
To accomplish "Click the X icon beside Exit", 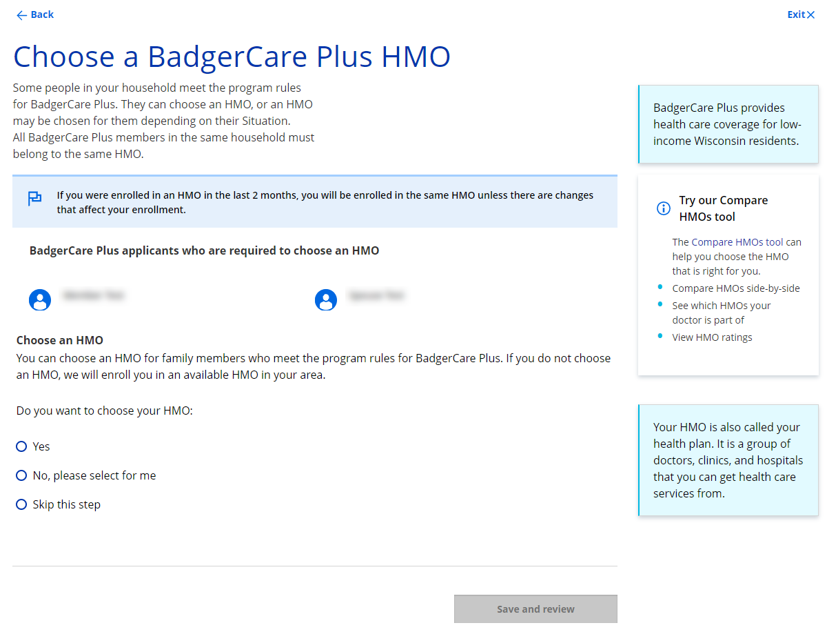I will click(x=810, y=15).
